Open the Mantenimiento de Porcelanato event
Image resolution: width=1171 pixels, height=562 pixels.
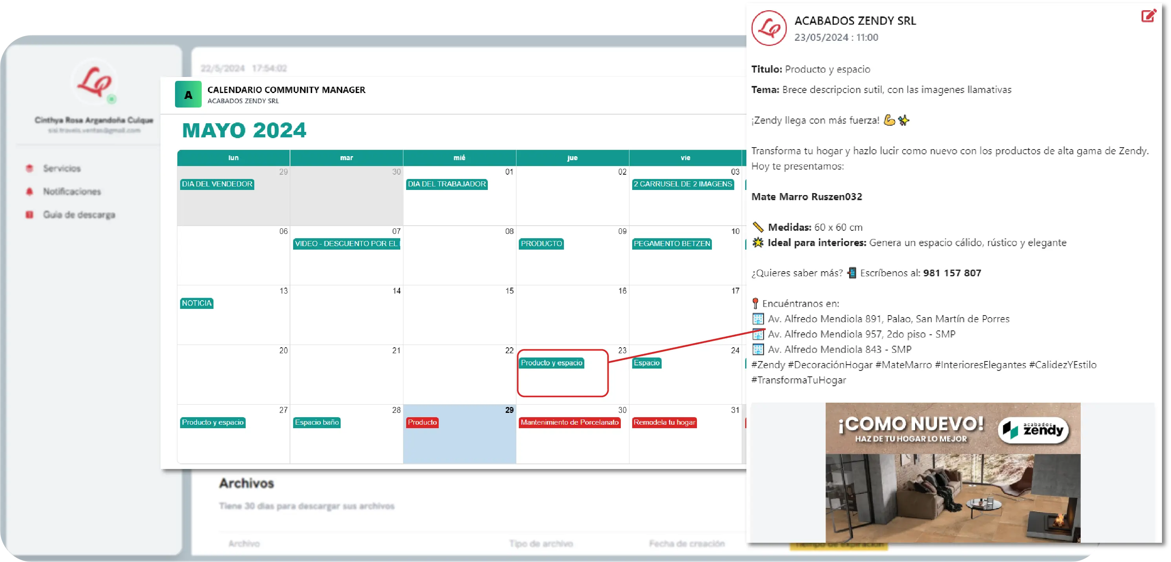pos(569,422)
